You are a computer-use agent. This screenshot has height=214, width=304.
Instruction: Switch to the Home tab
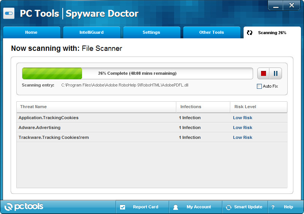[32, 32]
